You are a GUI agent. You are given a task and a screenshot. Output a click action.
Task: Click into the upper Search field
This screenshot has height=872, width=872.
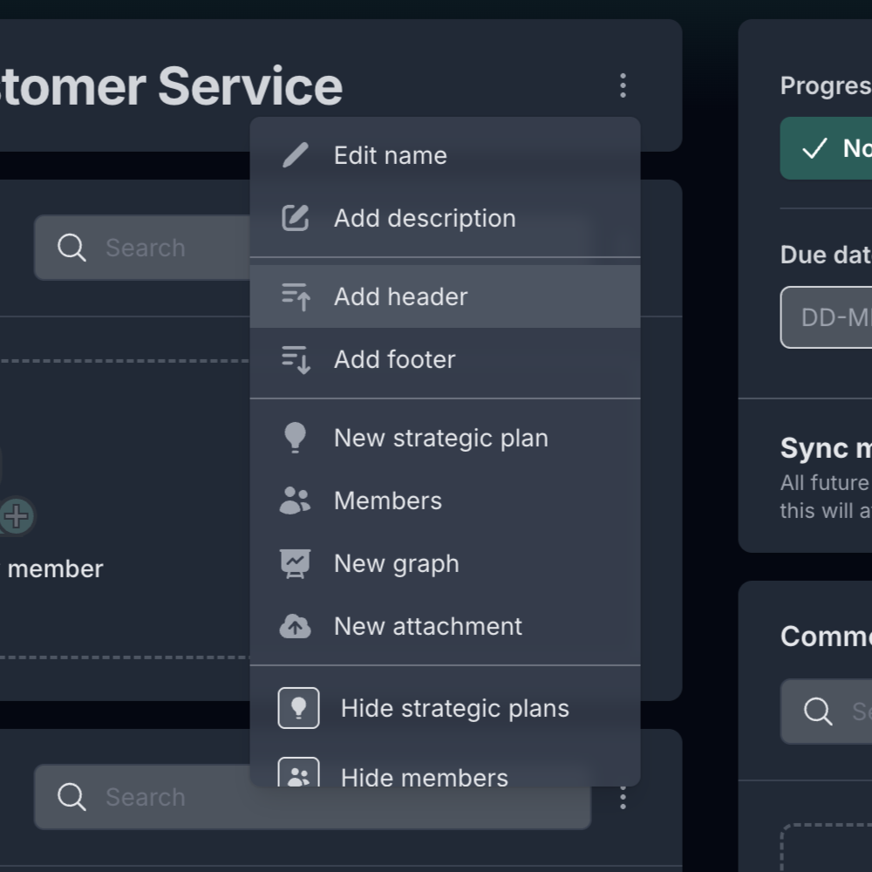pyautogui.click(x=142, y=248)
